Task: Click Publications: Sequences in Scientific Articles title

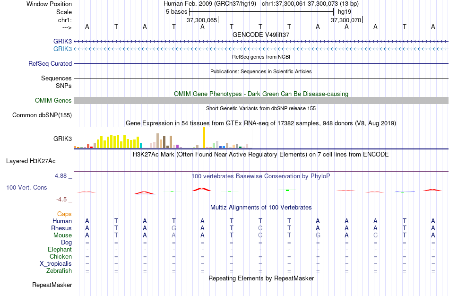Action: pos(261,71)
